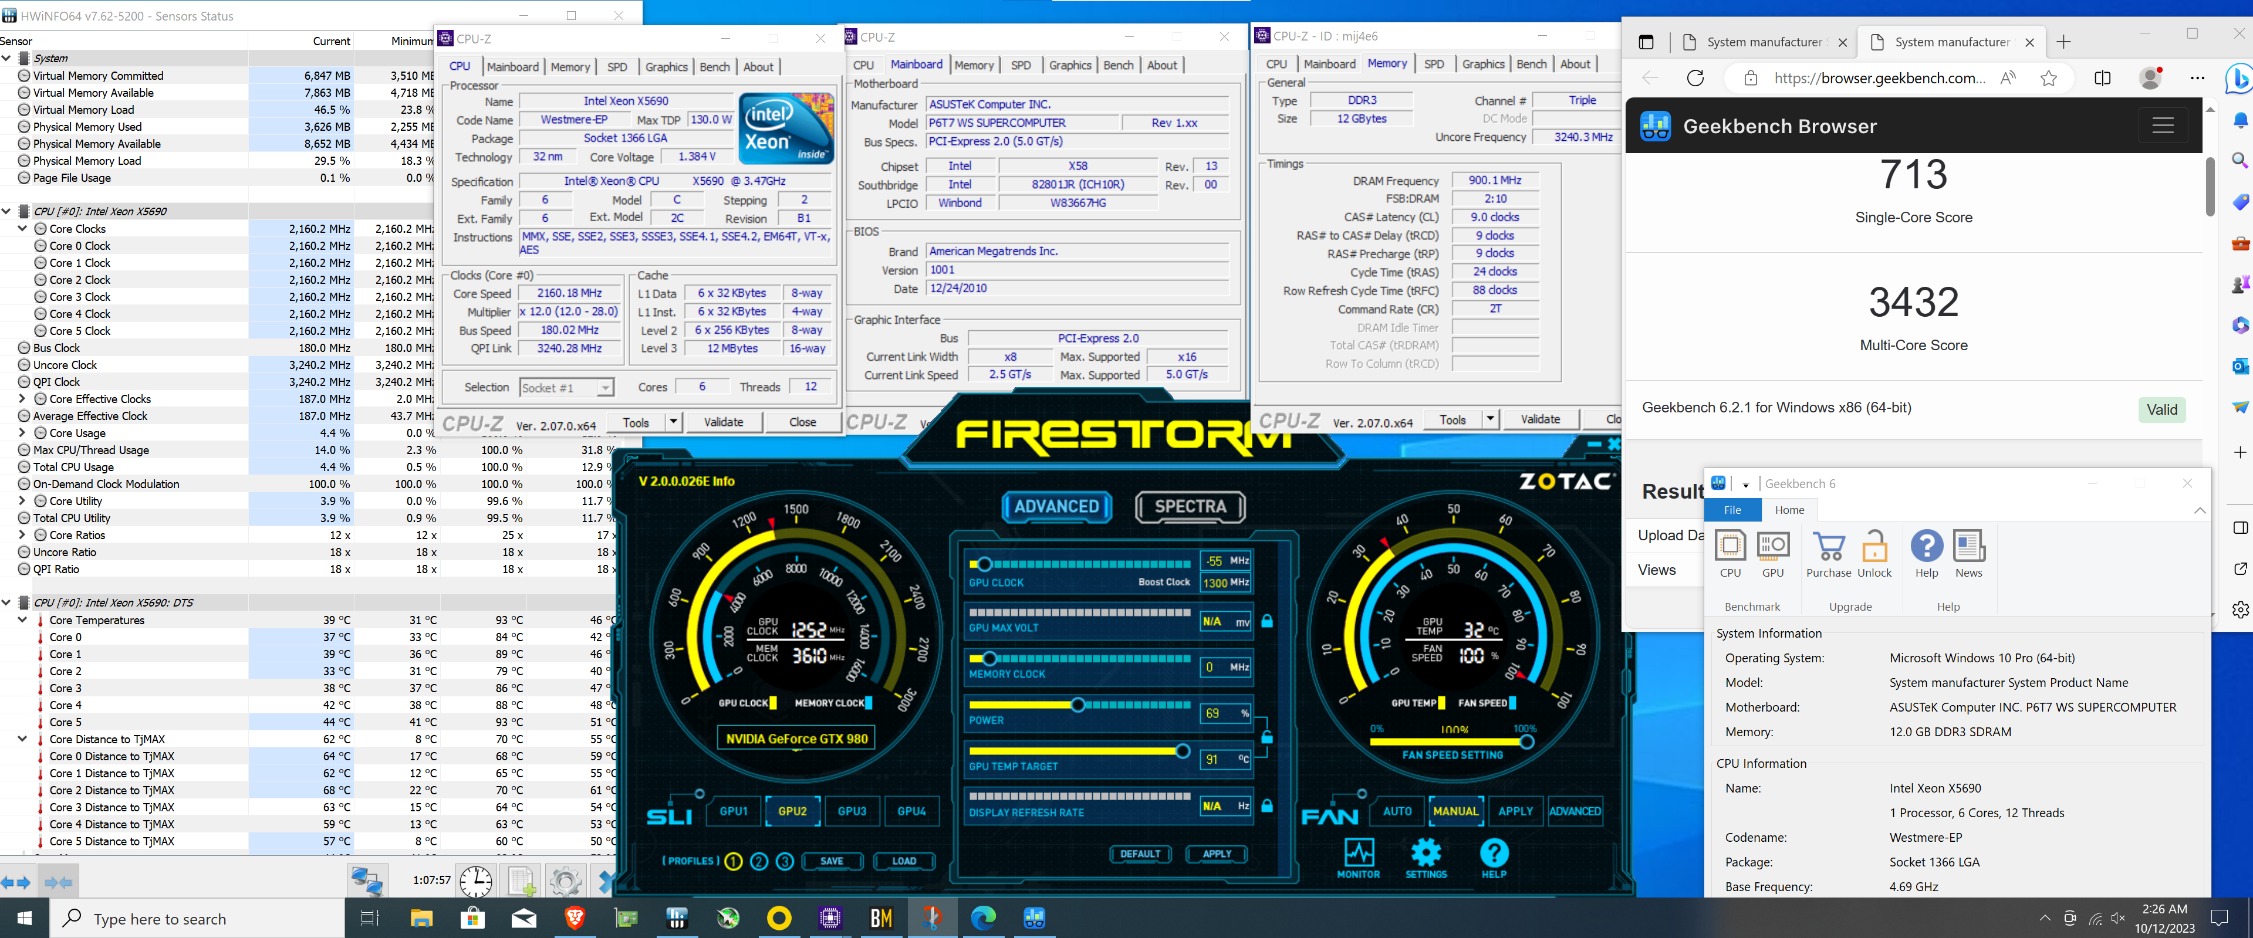Open Geekbench 6 News icon

[x=1969, y=553]
